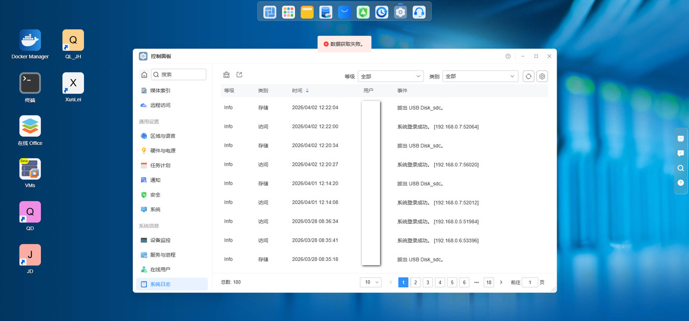
Task: Jump to last page 18
Action: coord(489,282)
